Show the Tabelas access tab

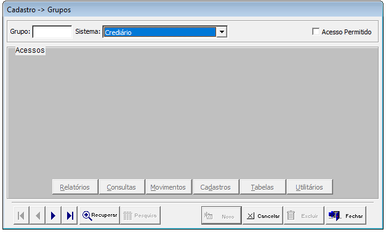(x=263, y=187)
